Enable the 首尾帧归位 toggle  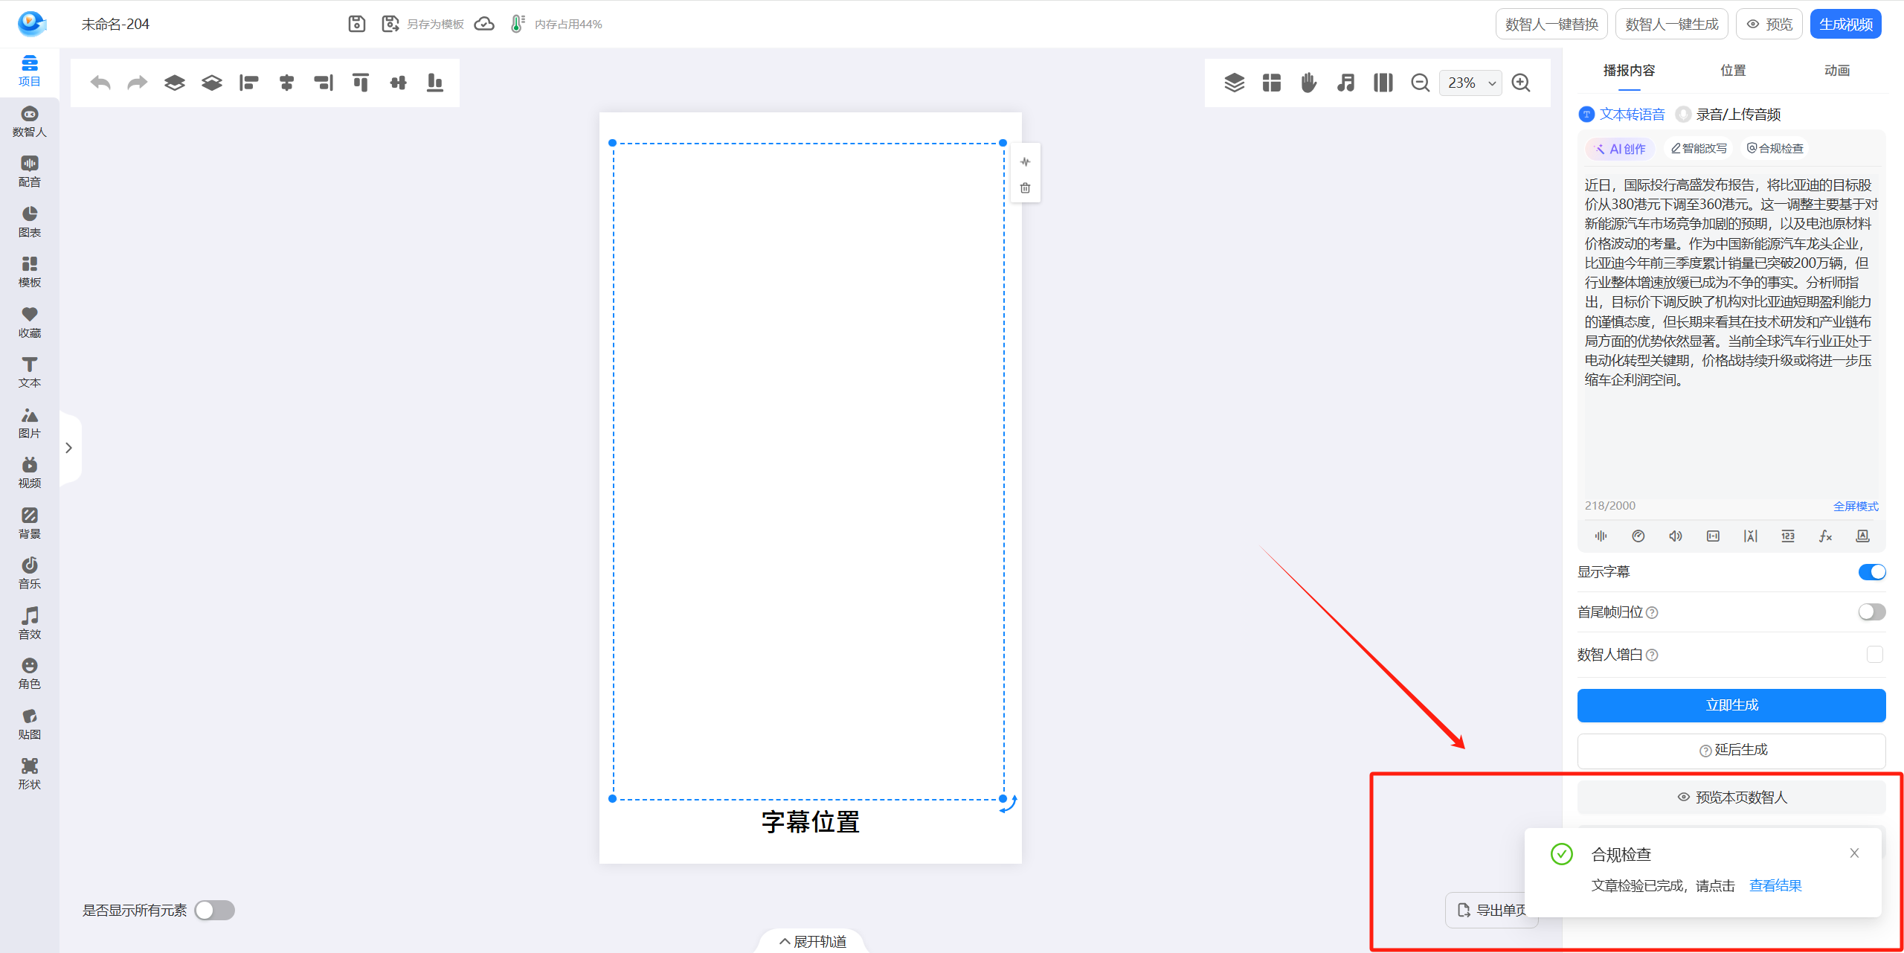click(x=1871, y=612)
